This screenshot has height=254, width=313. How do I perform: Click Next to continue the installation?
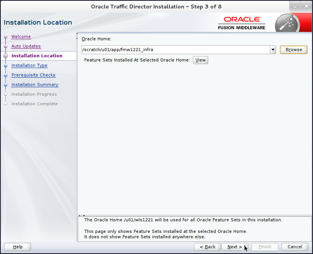[x=235, y=247]
